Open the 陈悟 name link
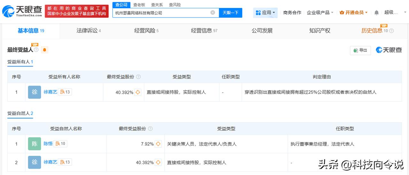 pos(48,144)
